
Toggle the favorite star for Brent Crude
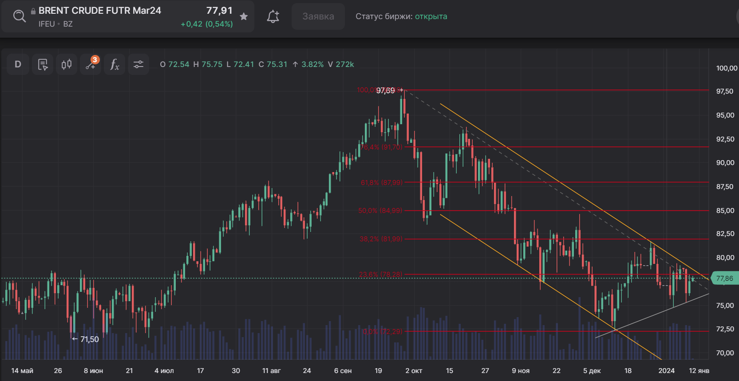(x=244, y=16)
